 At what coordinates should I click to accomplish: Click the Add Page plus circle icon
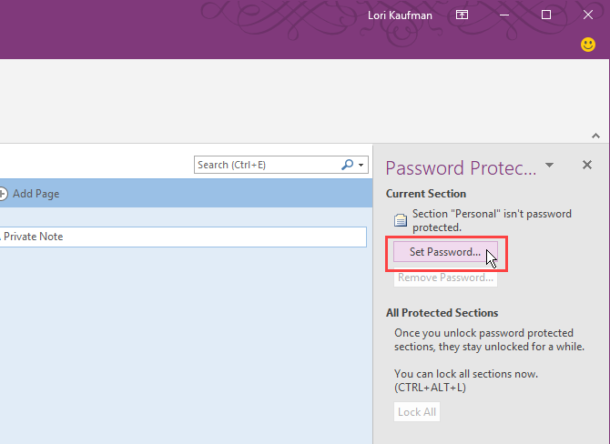3,194
